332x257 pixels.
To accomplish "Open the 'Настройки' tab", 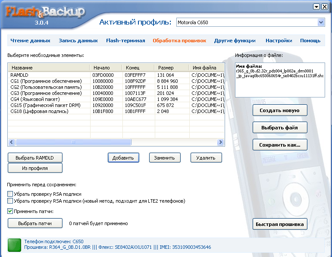I will click(279, 41).
